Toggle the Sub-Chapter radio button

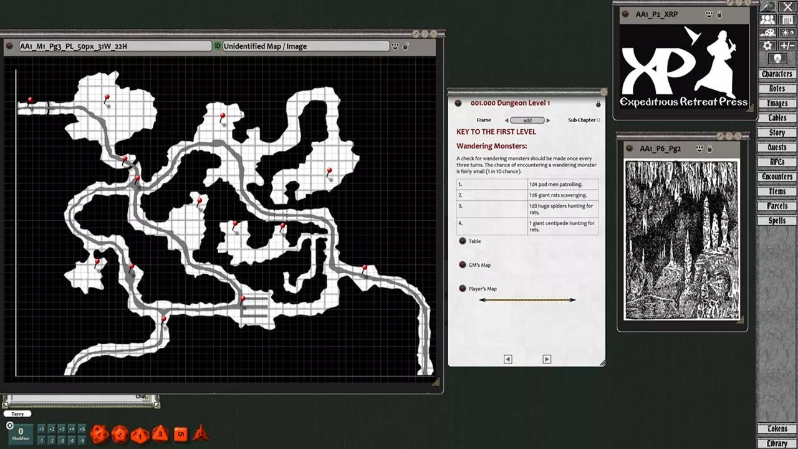coord(598,120)
